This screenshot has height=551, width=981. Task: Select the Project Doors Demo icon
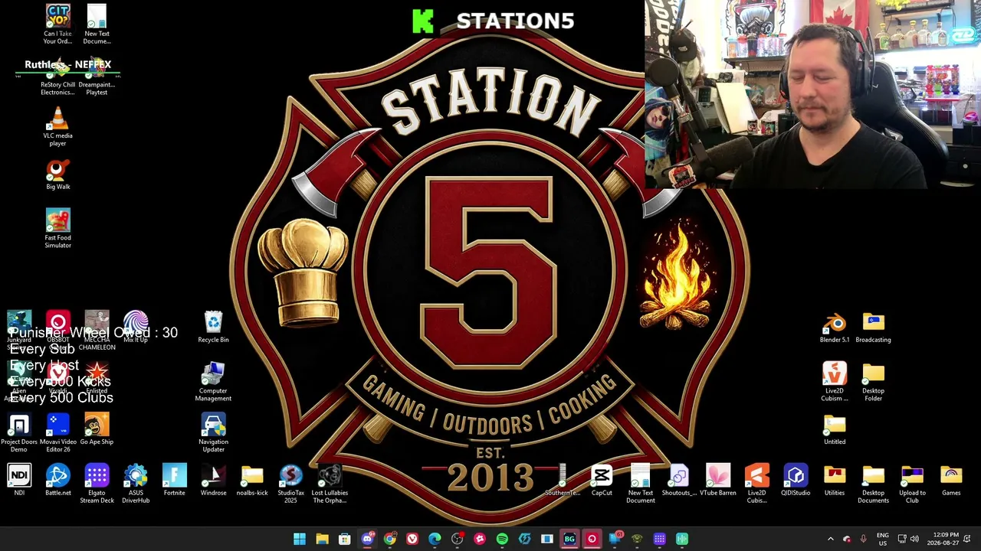point(19,433)
